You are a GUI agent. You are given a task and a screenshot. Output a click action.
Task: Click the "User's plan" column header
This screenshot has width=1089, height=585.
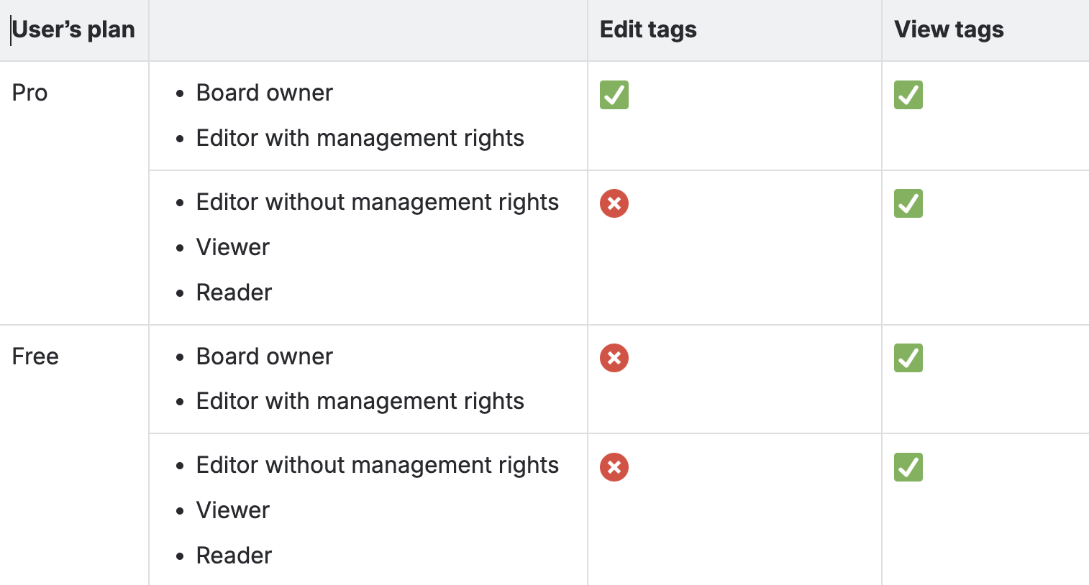(x=73, y=29)
